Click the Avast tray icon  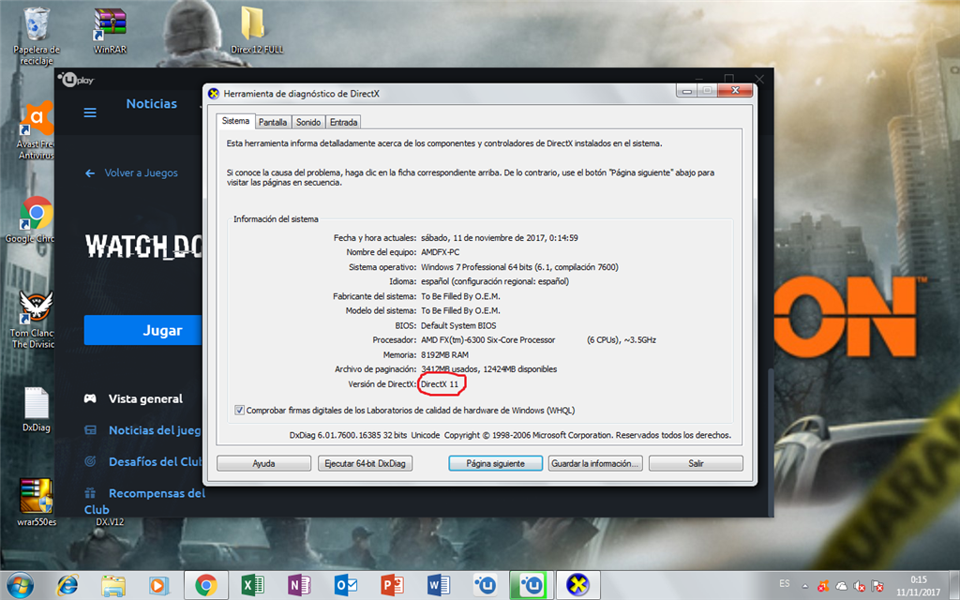click(823, 586)
